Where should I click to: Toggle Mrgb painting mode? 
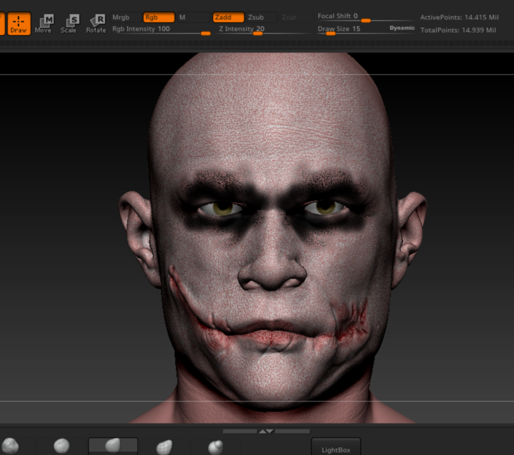(121, 17)
